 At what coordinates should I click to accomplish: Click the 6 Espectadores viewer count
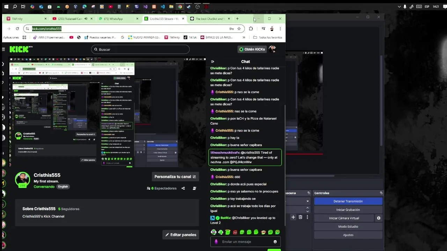162,188
